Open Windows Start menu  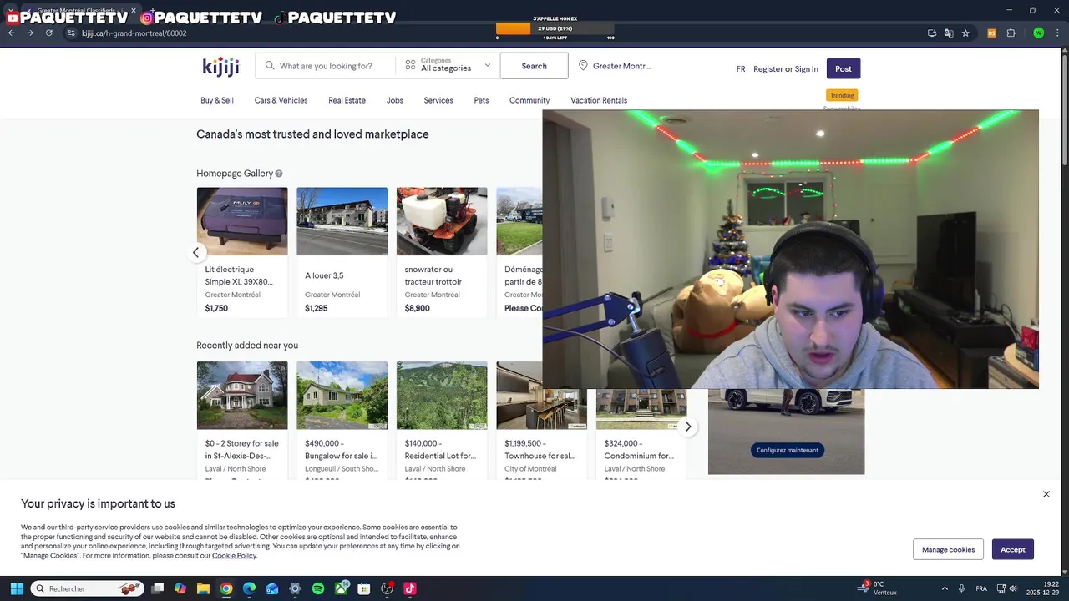pyautogui.click(x=16, y=588)
